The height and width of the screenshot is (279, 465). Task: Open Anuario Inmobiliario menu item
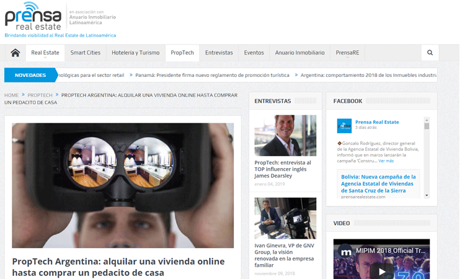pos(299,53)
